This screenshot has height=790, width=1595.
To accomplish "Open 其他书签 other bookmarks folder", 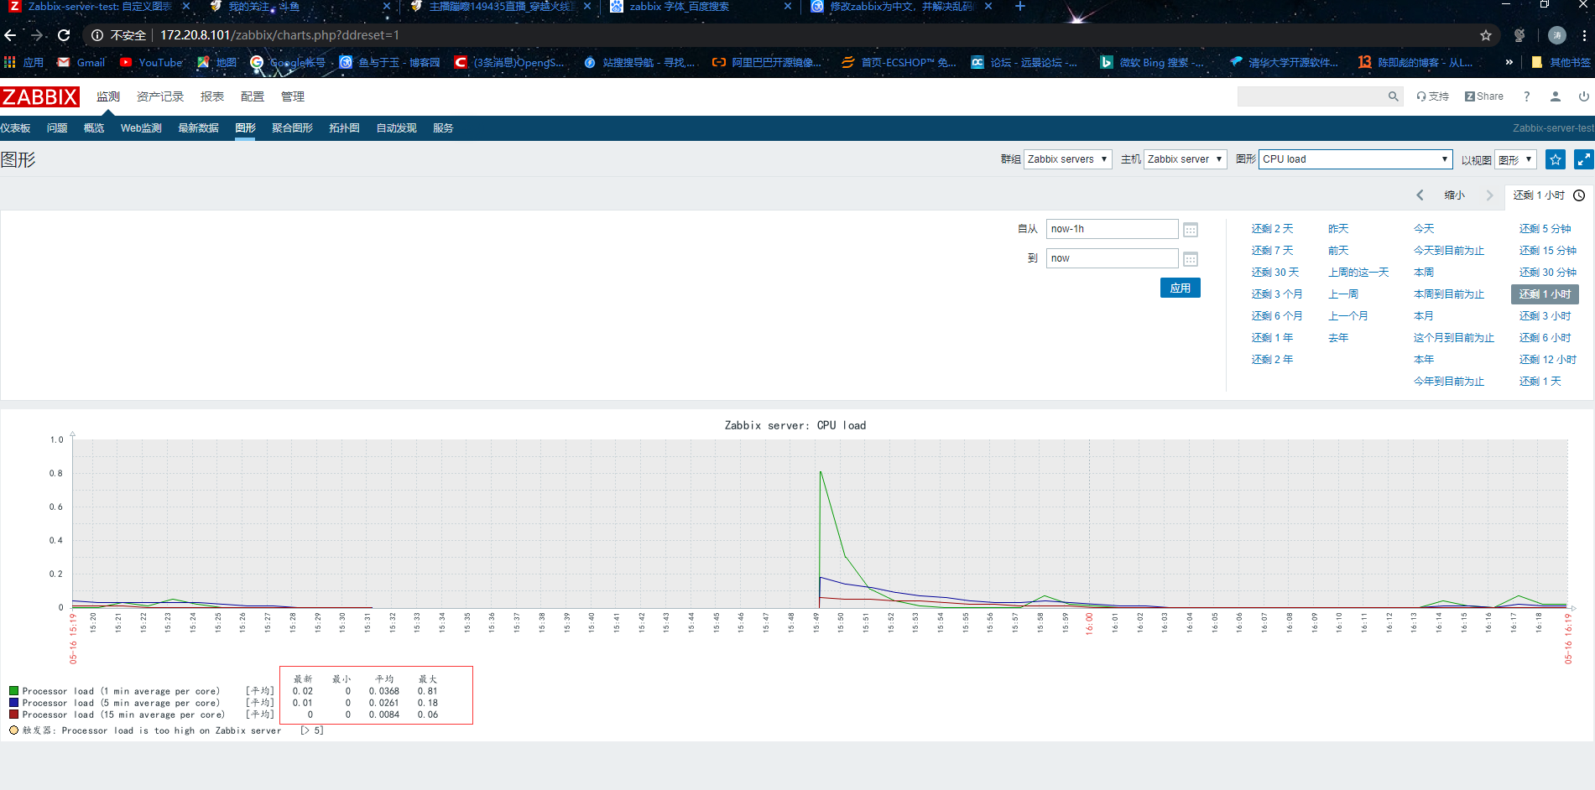I will pyautogui.click(x=1561, y=62).
